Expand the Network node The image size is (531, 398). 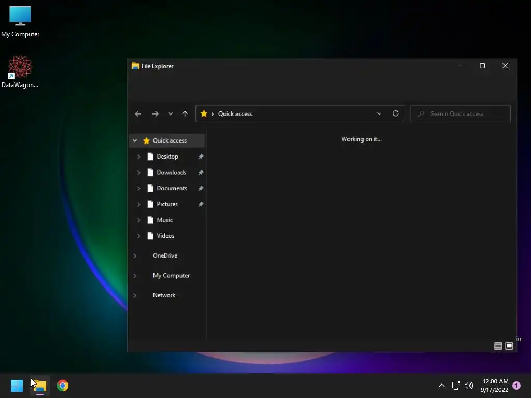pyautogui.click(x=135, y=295)
